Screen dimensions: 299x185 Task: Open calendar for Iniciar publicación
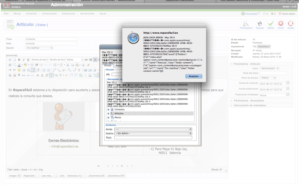(288, 88)
